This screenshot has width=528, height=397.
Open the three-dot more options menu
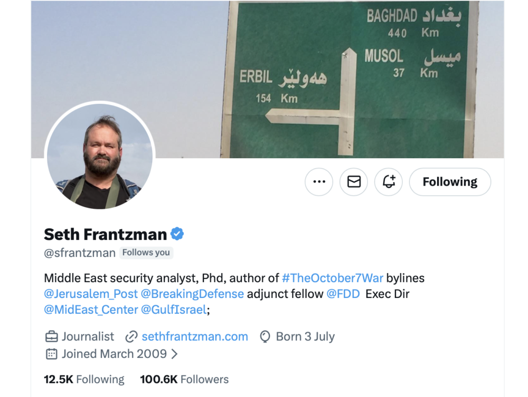(x=319, y=182)
